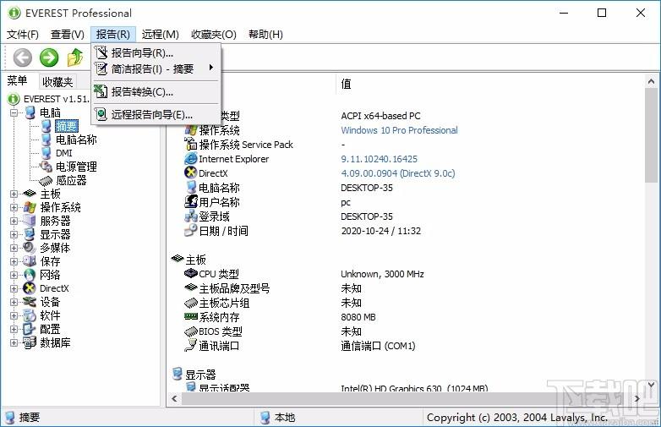This screenshot has height=427, width=661.
Task: Open the 帮助(H) menu
Action: 265,34
